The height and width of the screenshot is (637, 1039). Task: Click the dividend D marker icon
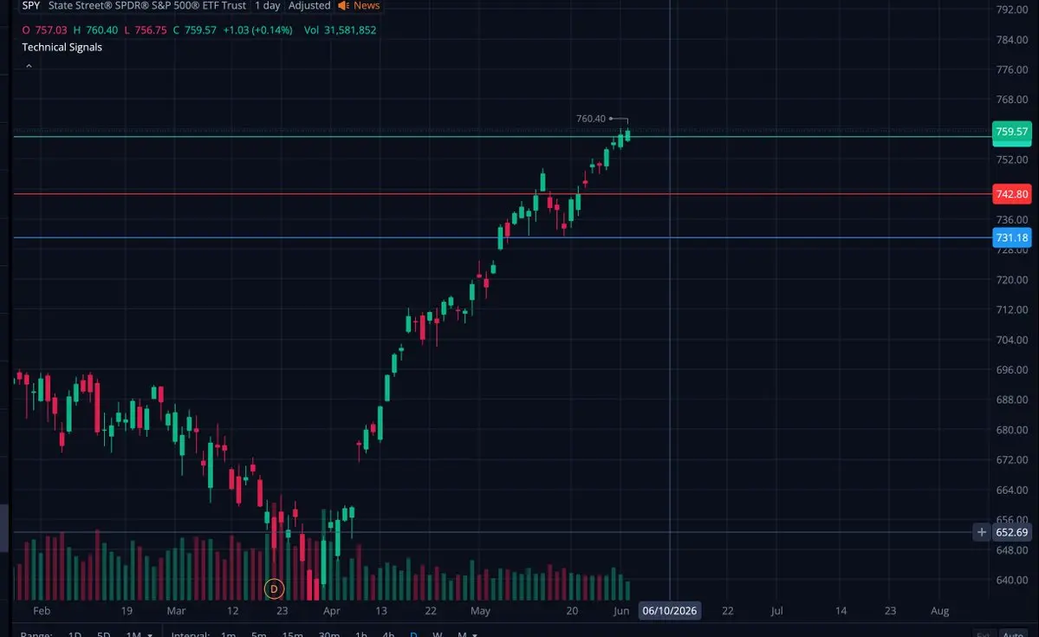274,588
